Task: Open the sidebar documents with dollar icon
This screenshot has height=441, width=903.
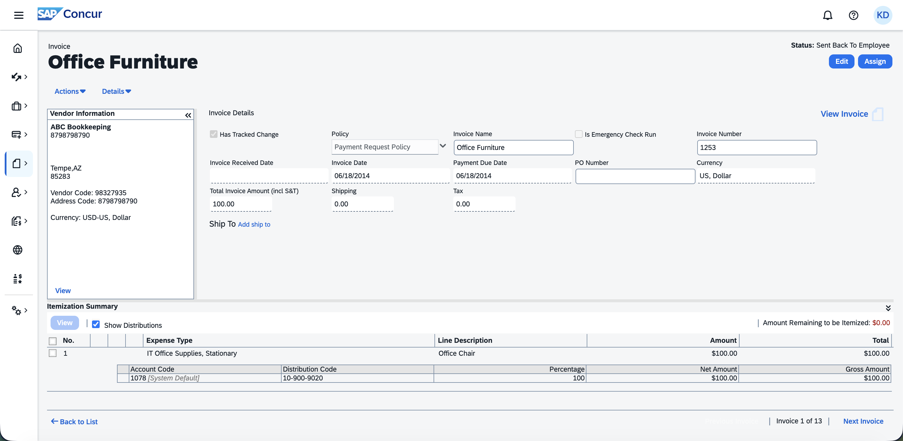Action: pyautogui.click(x=16, y=221)
